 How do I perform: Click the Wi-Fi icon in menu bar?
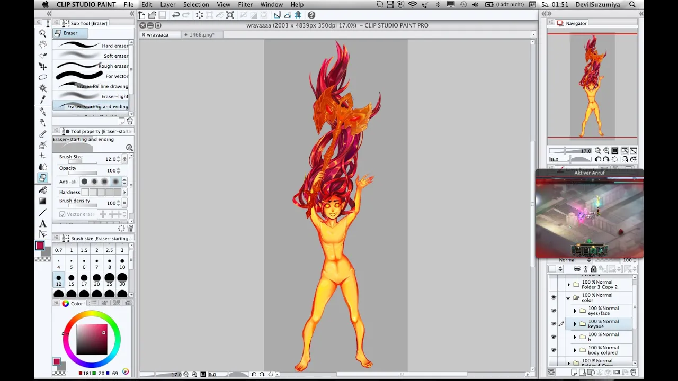pos(413,4)
